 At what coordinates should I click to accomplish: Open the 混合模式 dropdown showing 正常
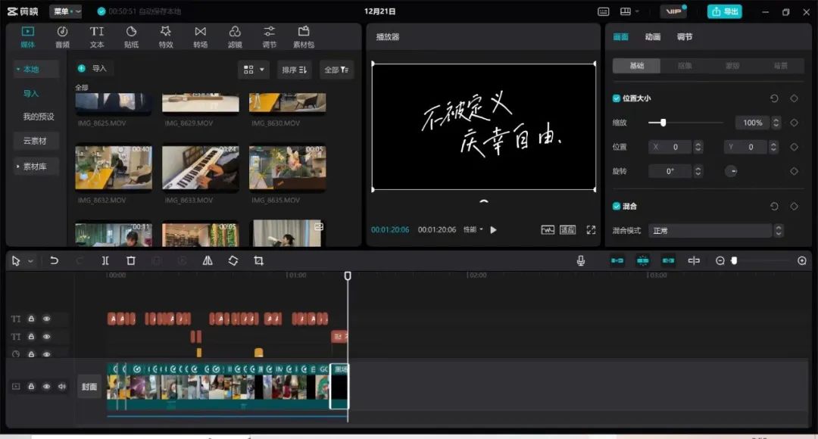(x=710, y=230)
